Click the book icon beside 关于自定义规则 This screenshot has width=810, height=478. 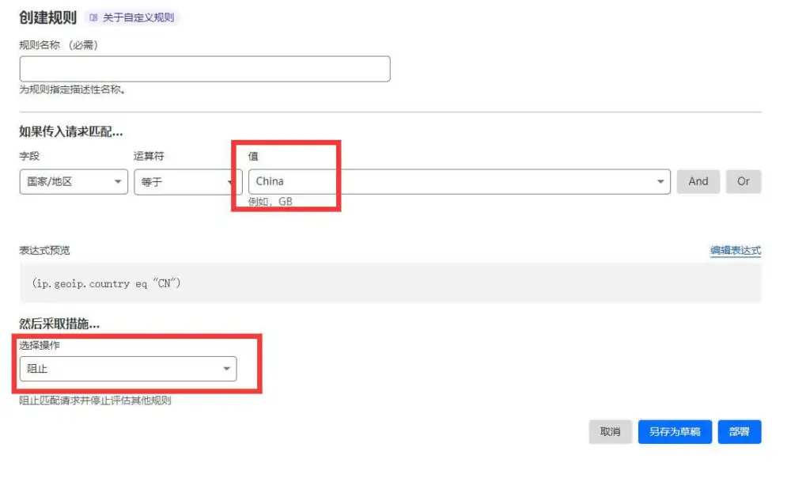click(93, 17)
